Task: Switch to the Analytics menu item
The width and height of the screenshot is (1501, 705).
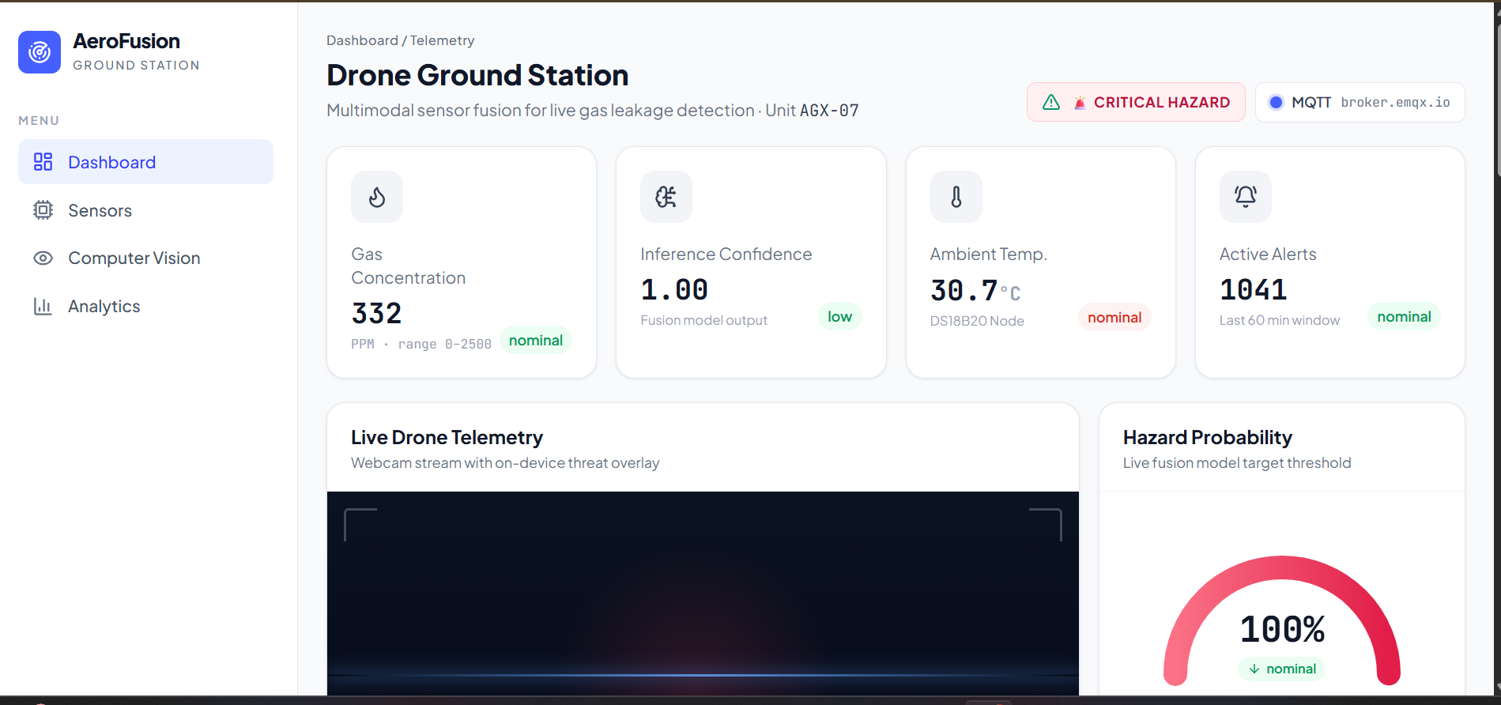Action: click(145, 306)
